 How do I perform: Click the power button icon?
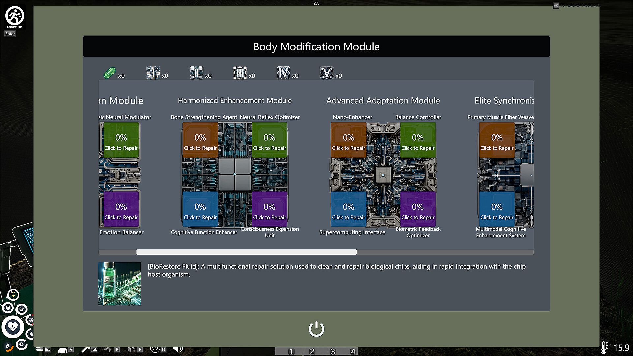tap(316, 329)
